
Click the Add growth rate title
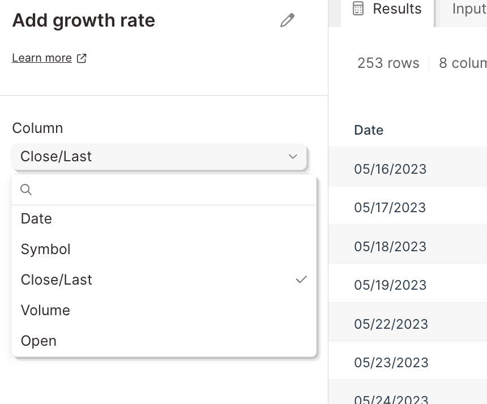84,20
